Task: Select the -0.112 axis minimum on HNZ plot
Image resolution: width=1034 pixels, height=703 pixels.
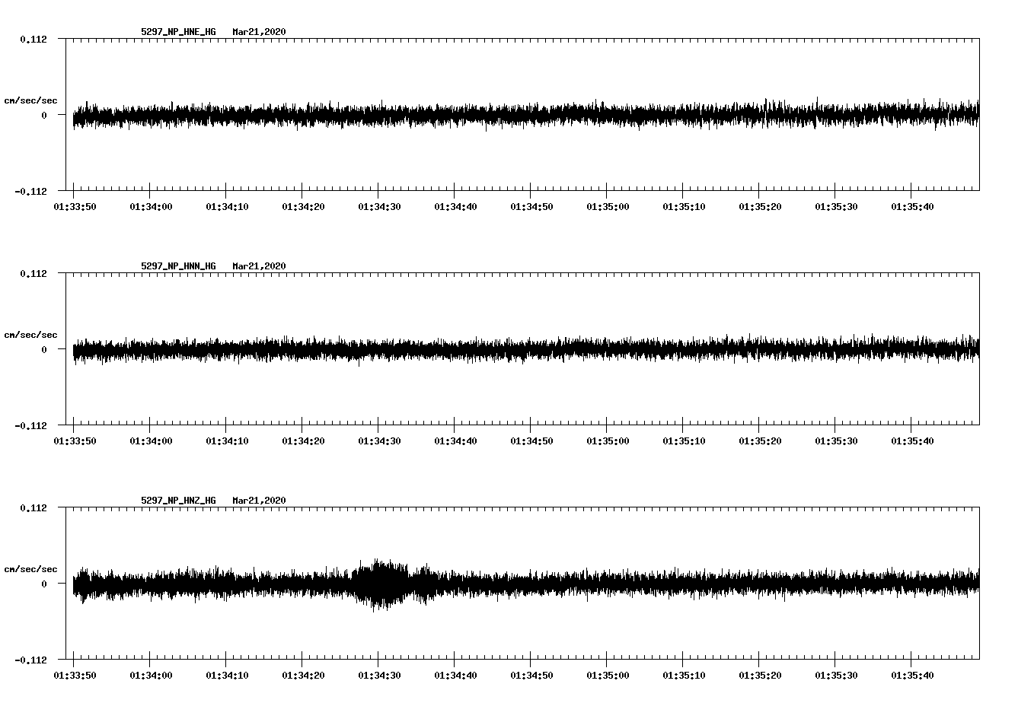Action: tap(30, 660)
